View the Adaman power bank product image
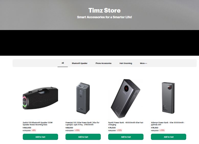 pos(168,98)
